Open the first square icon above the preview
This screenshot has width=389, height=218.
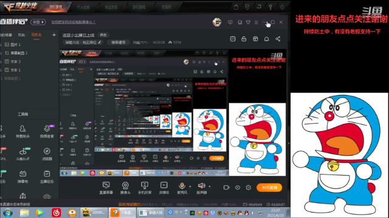coord(233,39)
